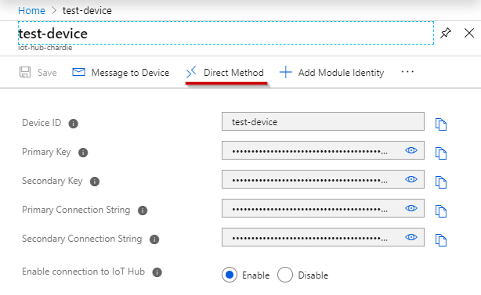Click the info icon beside Device ID
The width and height of the screenshot is (481, 295).
pyautogui.click(x=73, y=124)
